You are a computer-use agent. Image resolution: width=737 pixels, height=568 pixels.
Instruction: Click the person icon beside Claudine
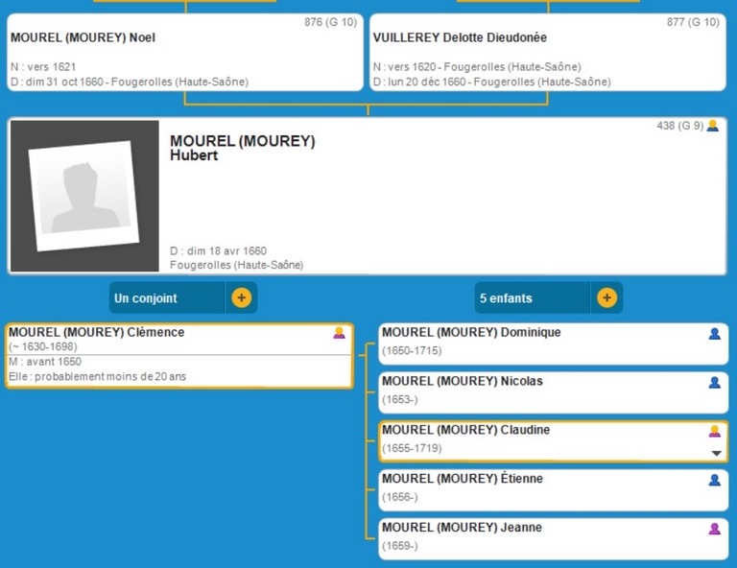(714, 431)
